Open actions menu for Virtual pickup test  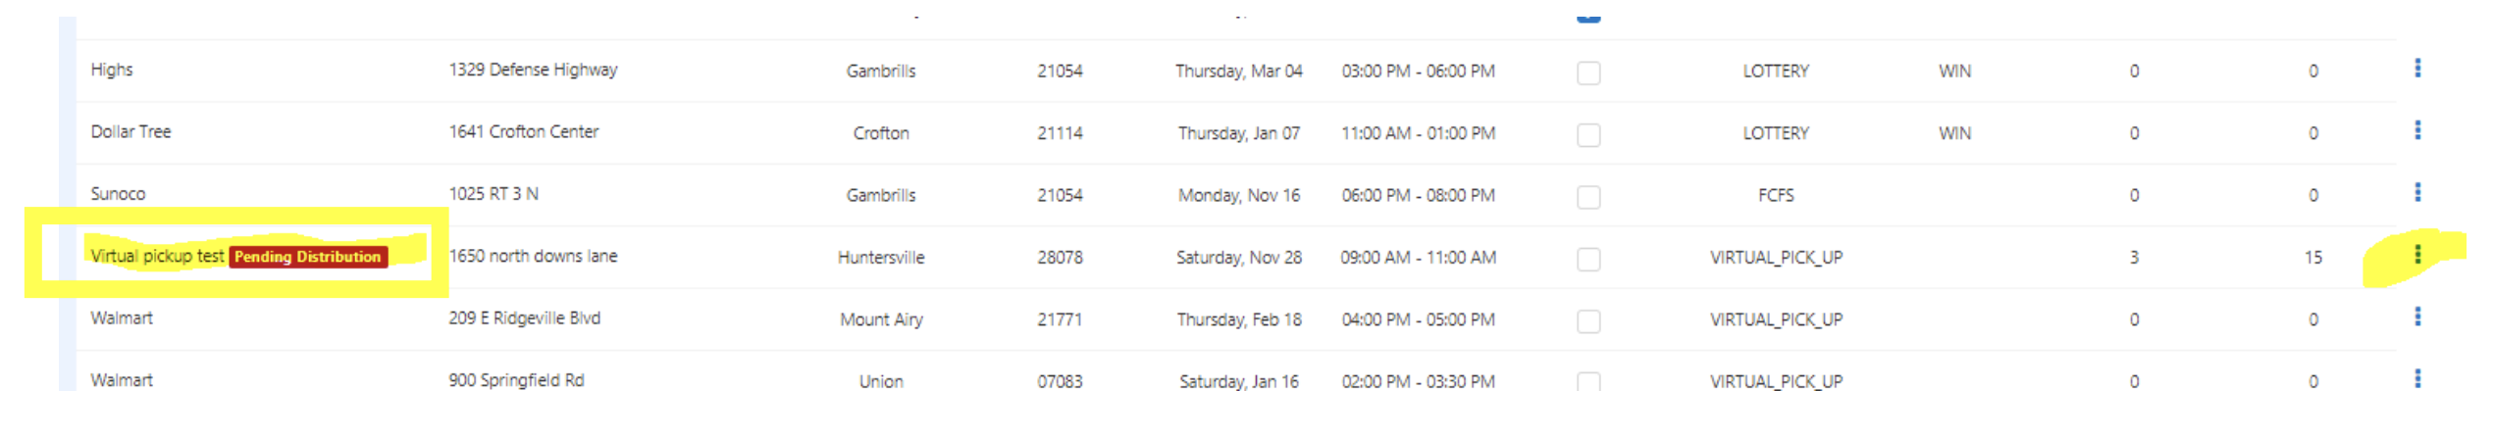[2417, 255]
